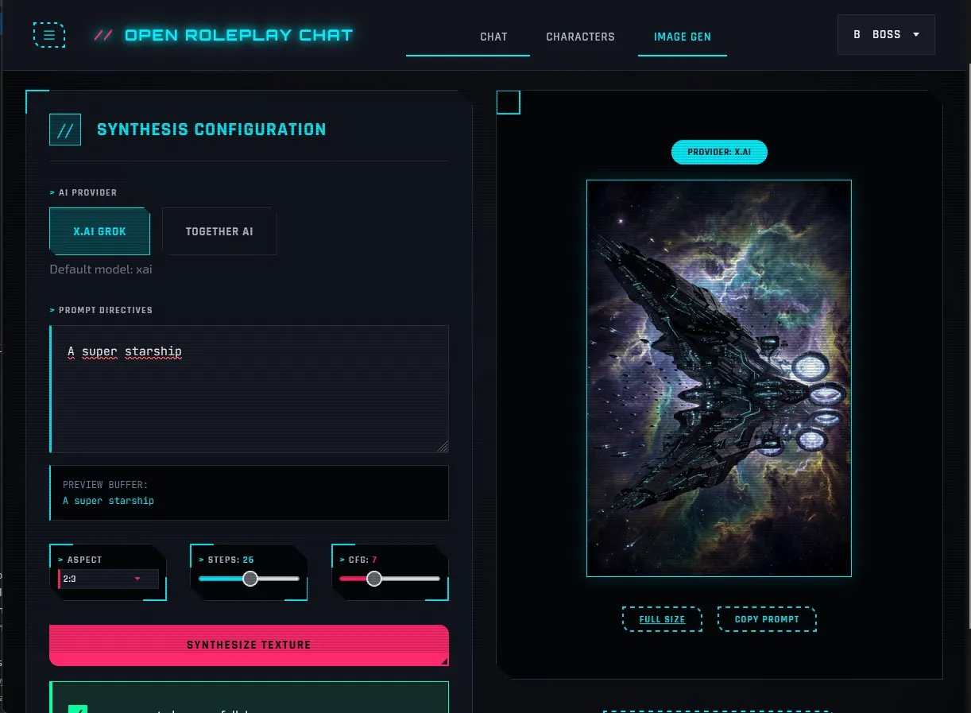Click the green success checkmark icon

point(77,710)
